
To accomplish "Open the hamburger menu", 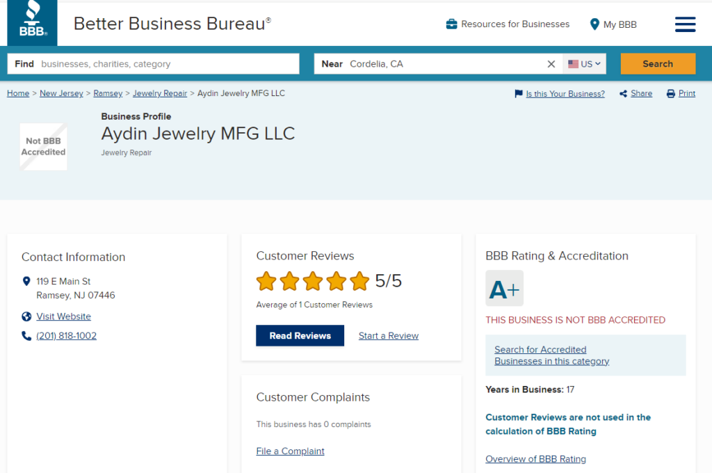I will (685, 24).
